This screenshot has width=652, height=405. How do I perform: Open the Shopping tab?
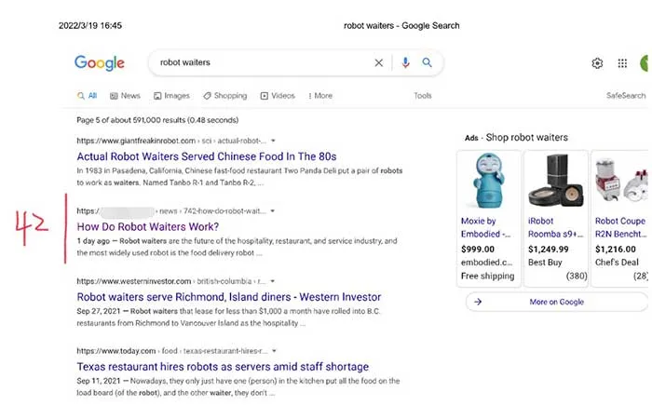tap(224, 96)
